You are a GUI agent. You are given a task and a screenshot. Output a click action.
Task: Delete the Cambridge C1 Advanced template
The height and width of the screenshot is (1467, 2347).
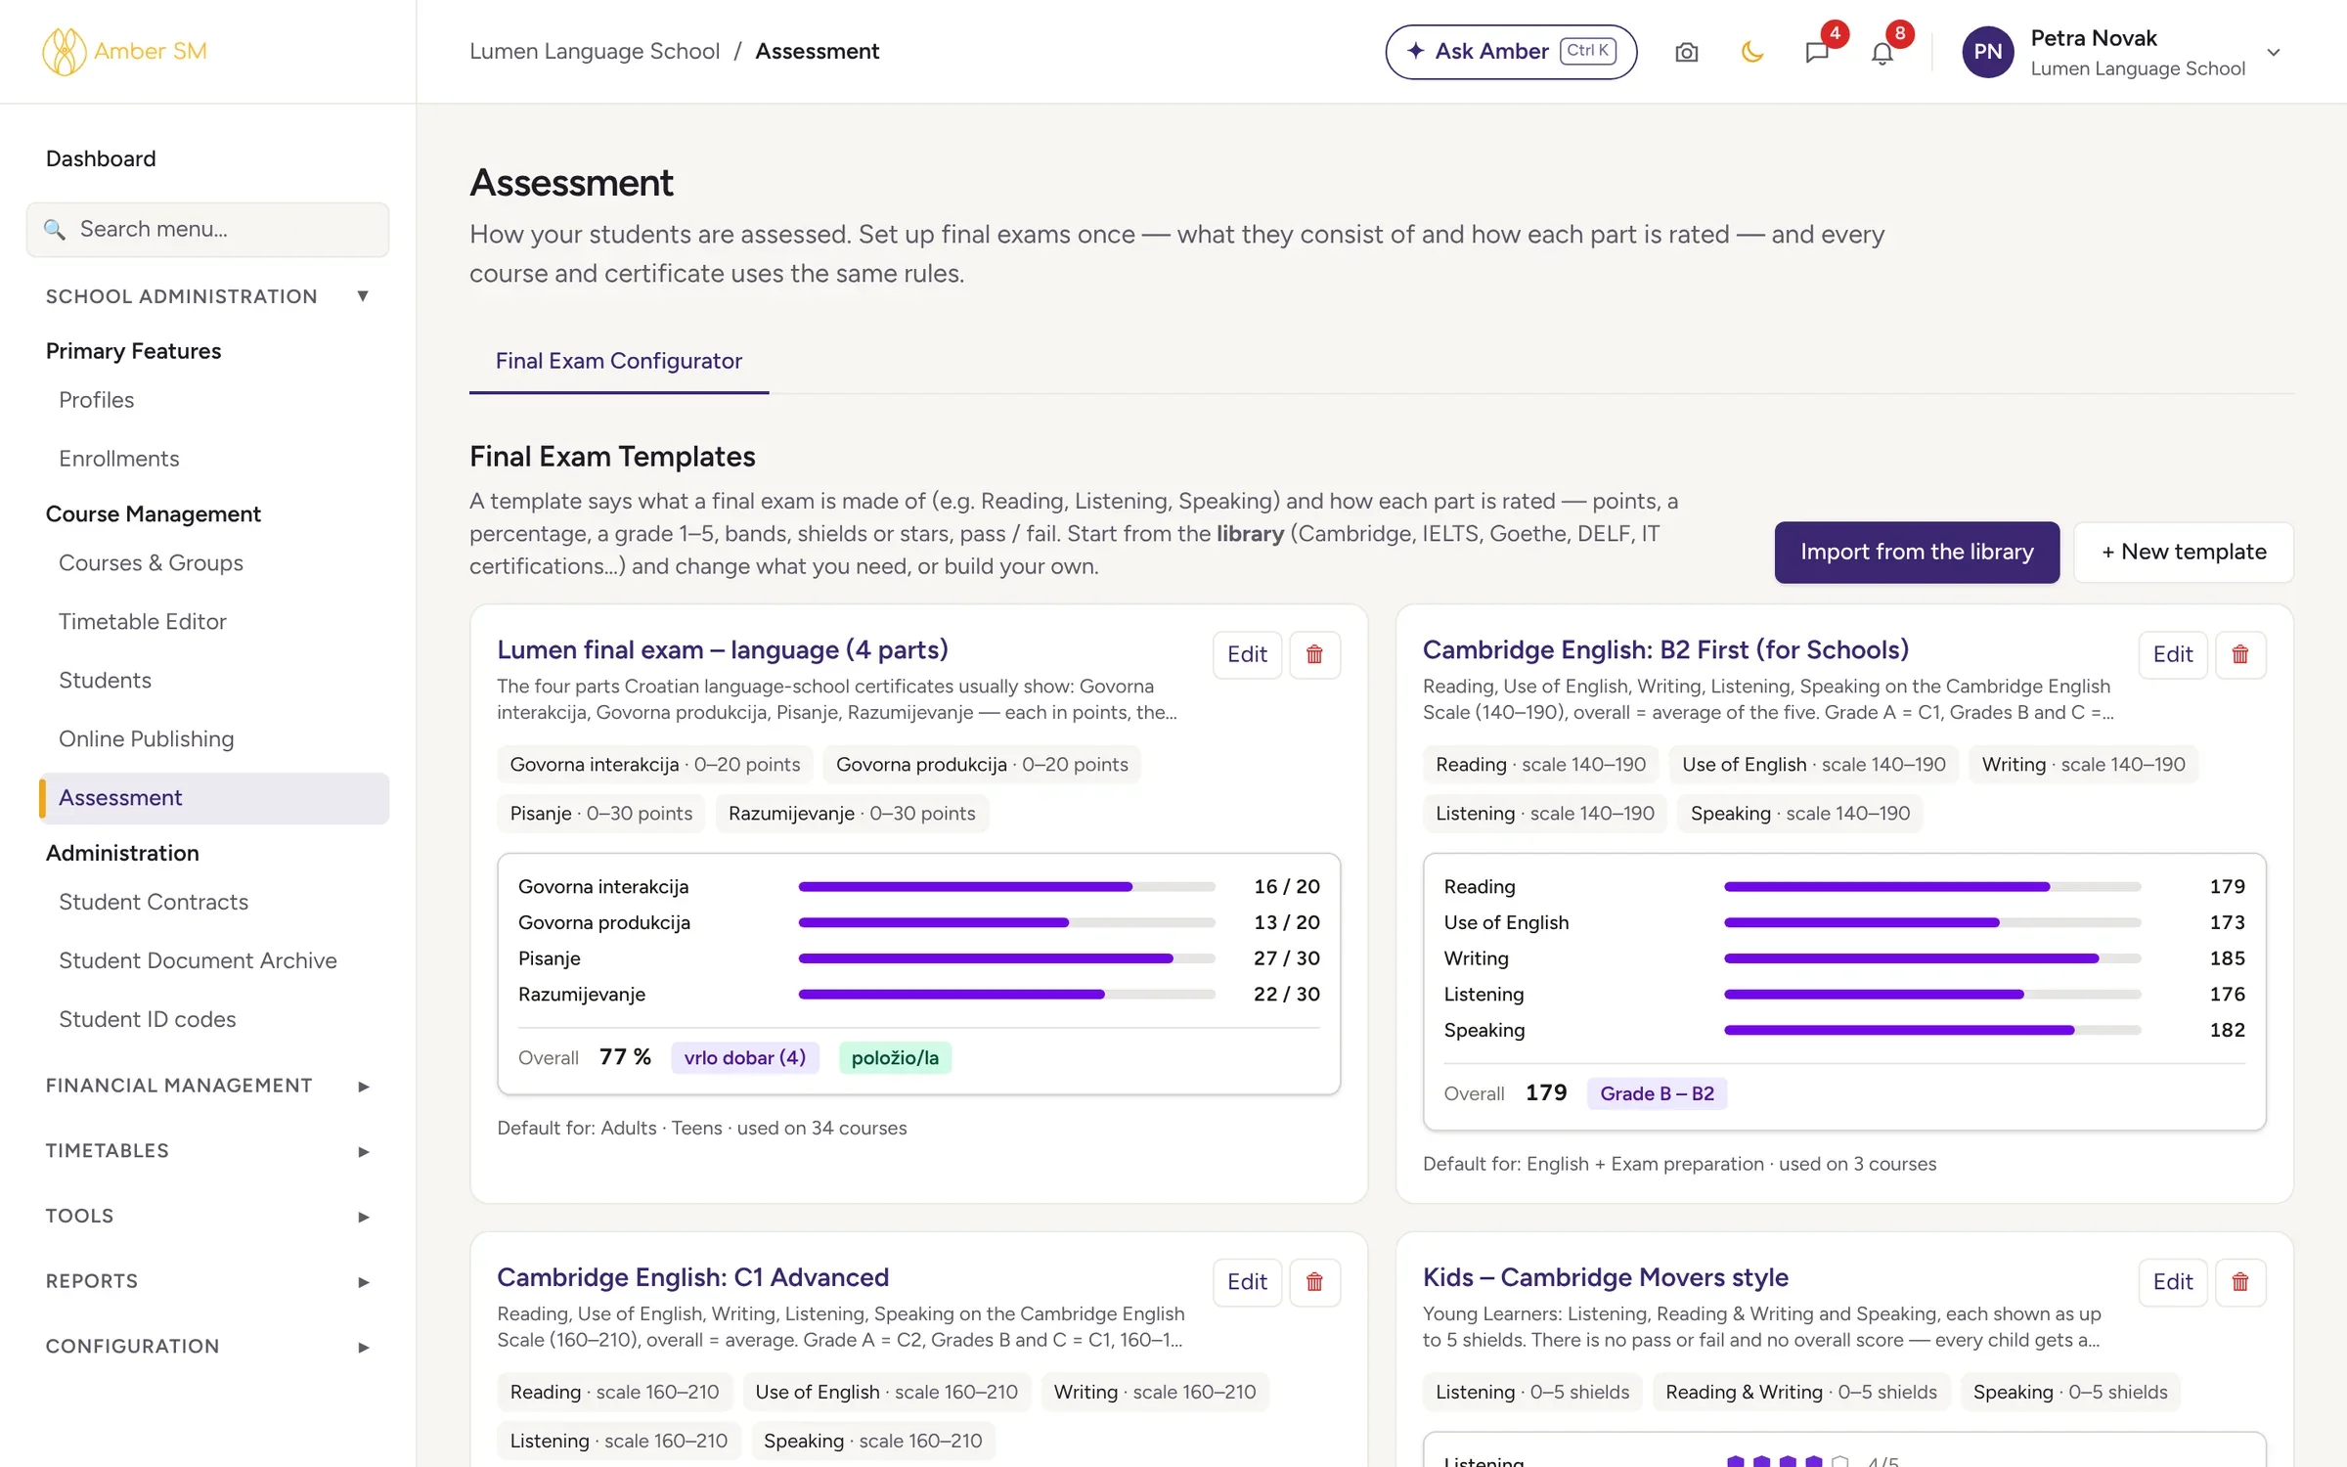[1314, 1282]
